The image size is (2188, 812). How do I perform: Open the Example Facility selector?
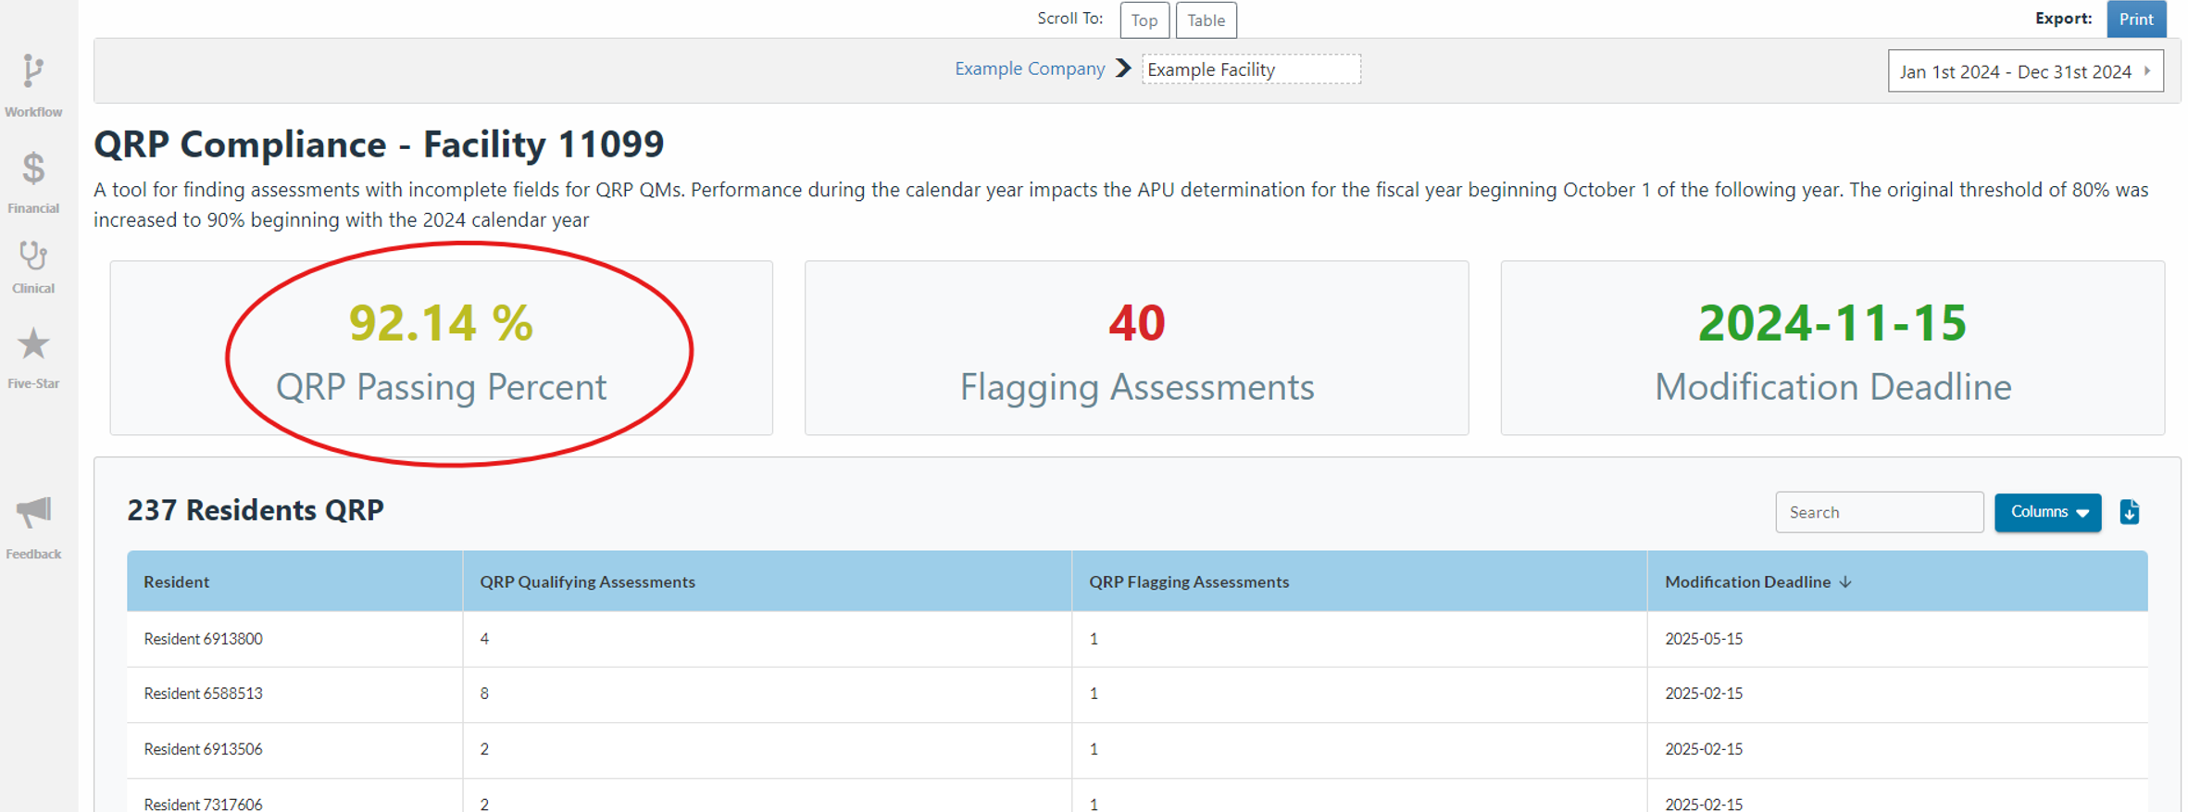pos(1250,69)
